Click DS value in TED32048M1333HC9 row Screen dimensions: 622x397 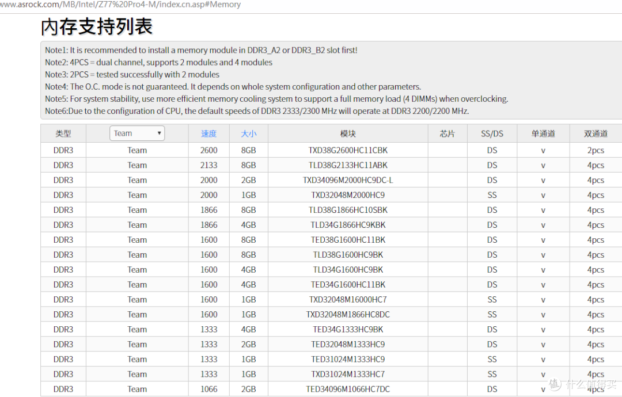click(x=492, y=344)
